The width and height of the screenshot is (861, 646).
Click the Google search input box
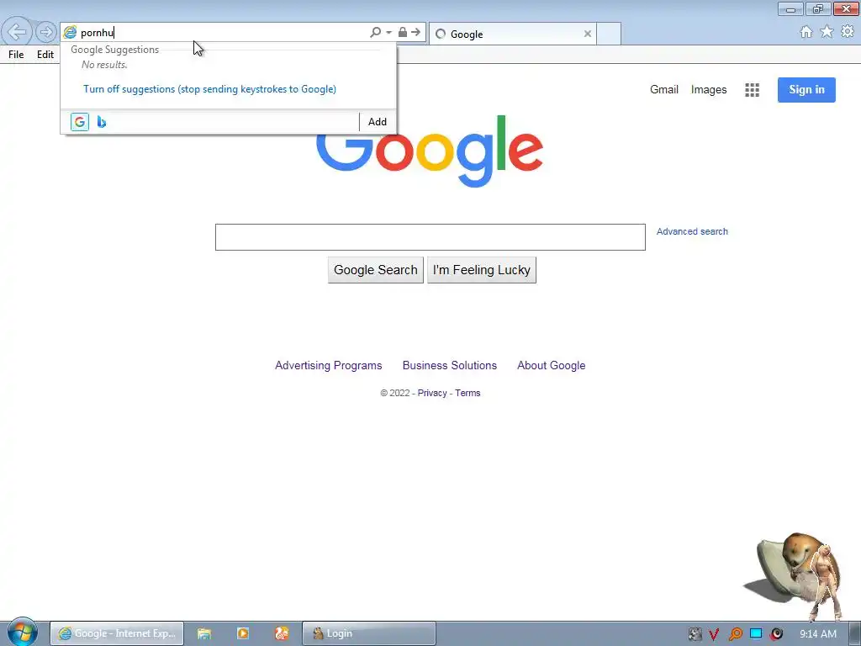(x=430, y=237)
